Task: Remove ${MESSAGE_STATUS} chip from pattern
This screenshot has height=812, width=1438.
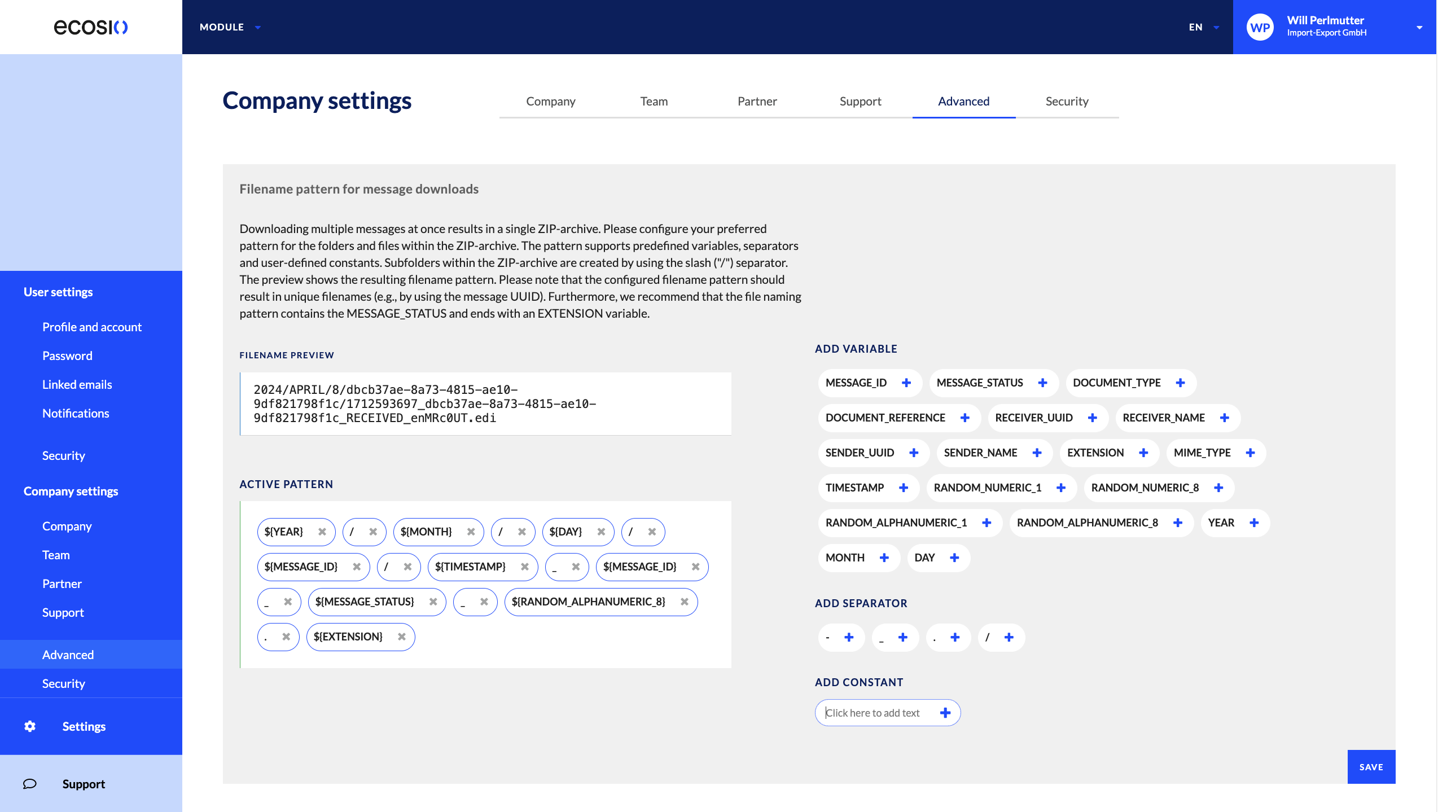Action: 433,602
